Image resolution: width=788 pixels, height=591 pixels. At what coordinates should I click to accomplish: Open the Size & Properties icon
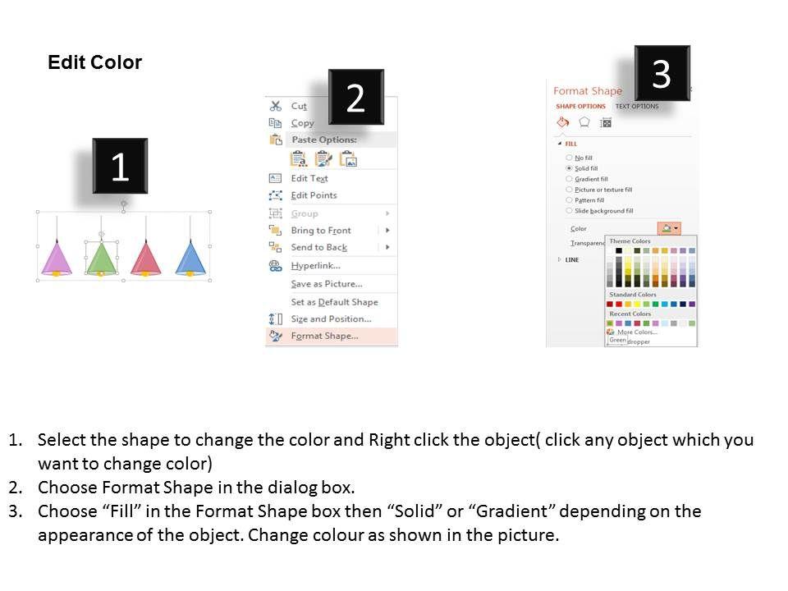coord(606,122)
